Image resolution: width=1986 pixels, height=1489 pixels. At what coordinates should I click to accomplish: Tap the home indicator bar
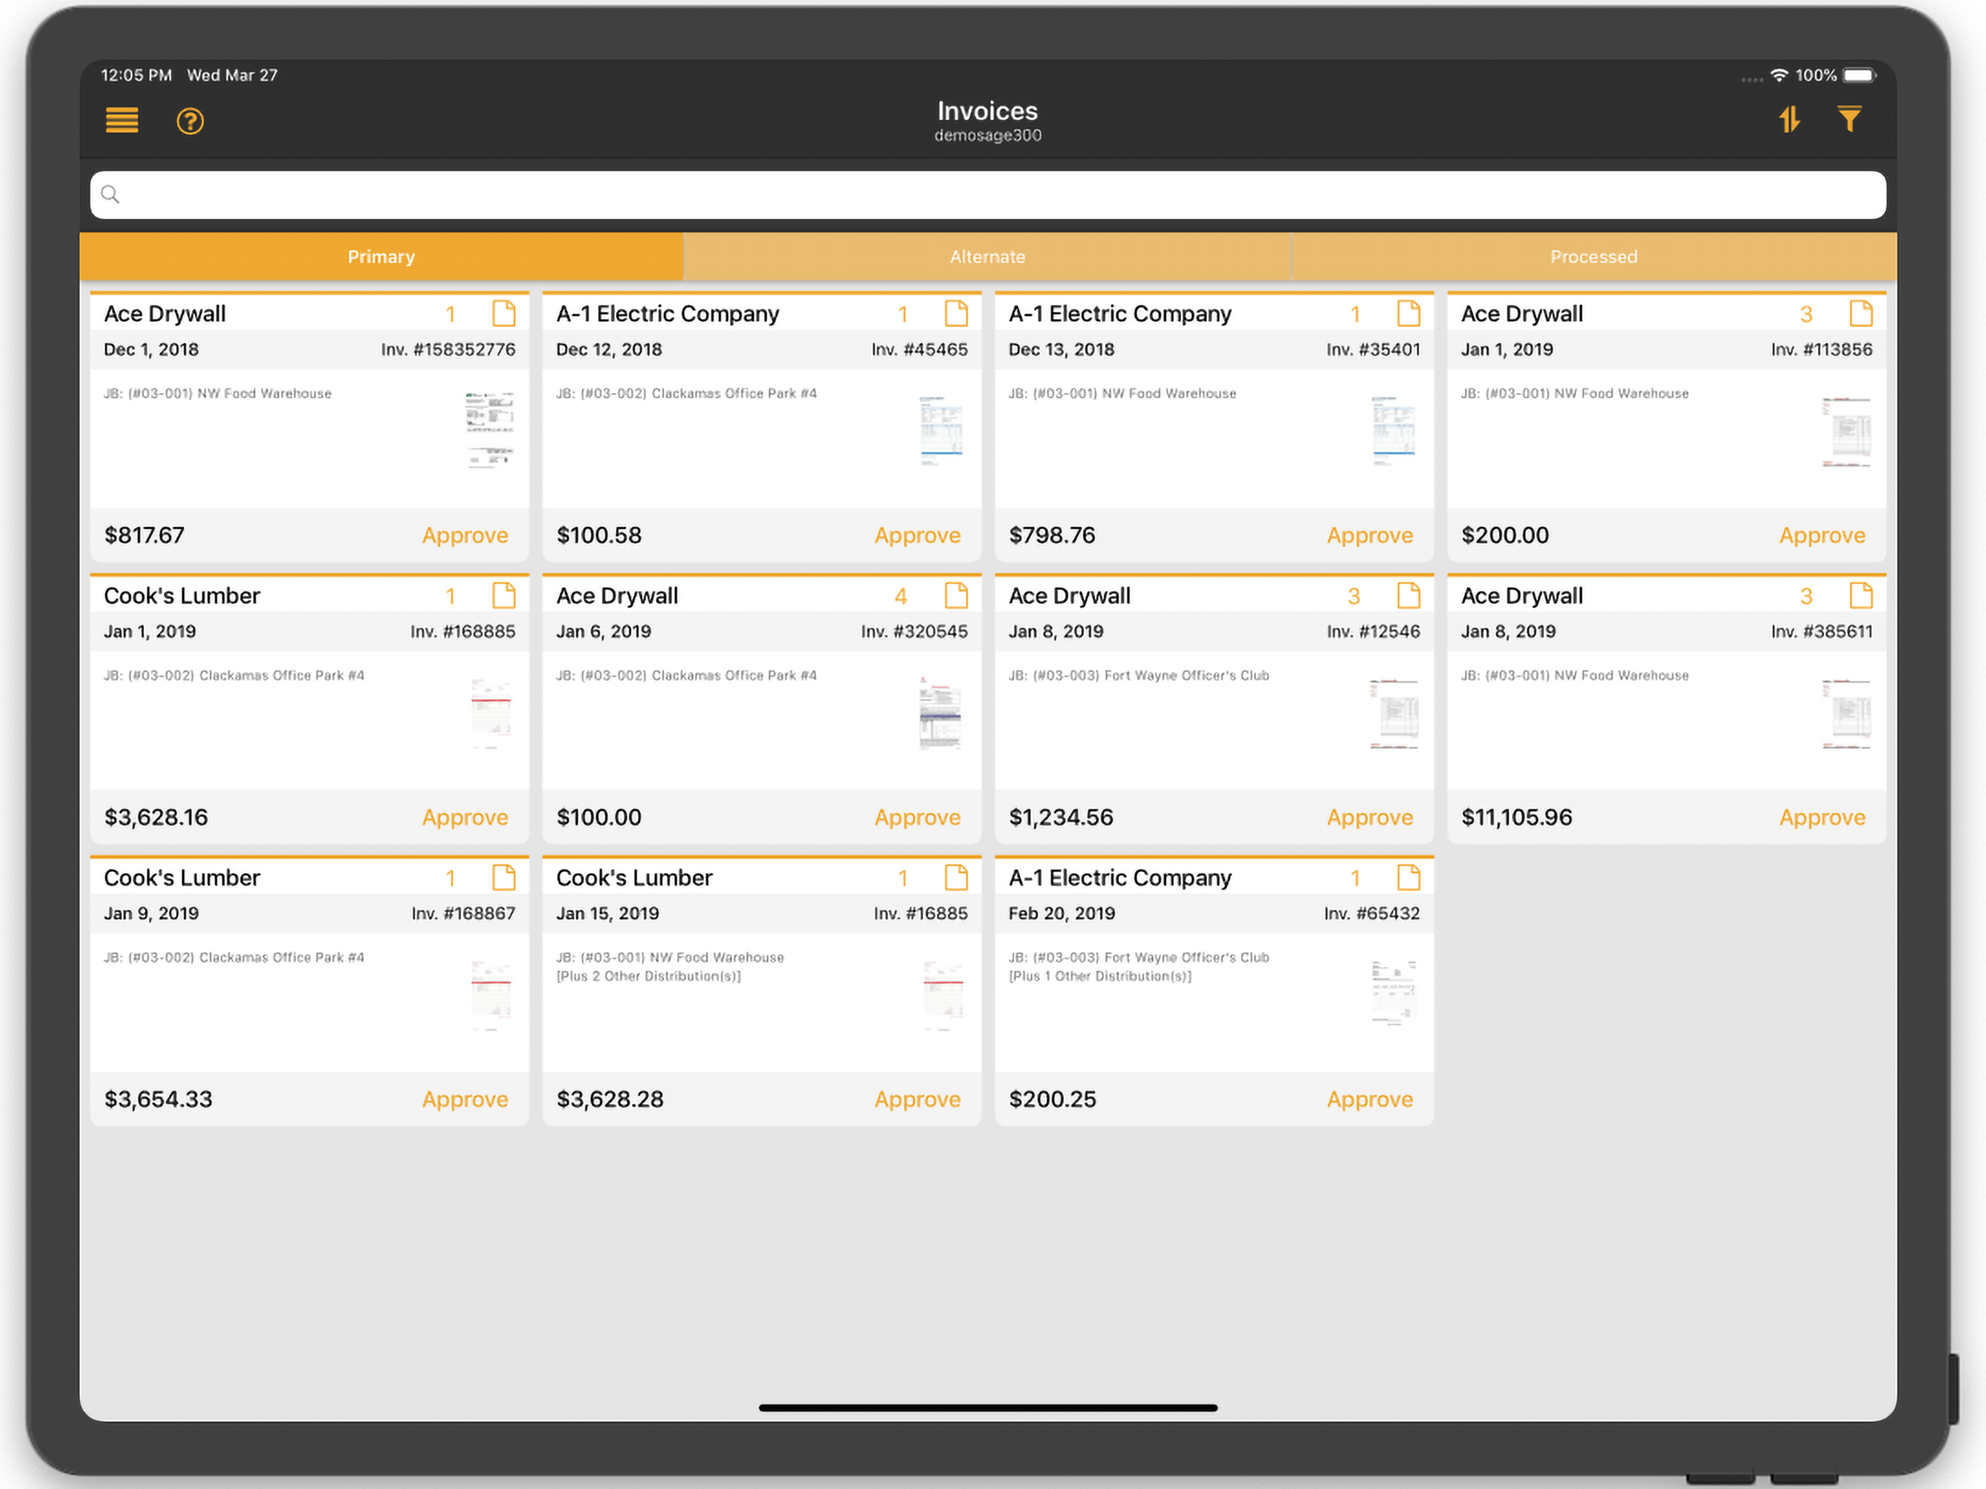tap(988, 1408)
